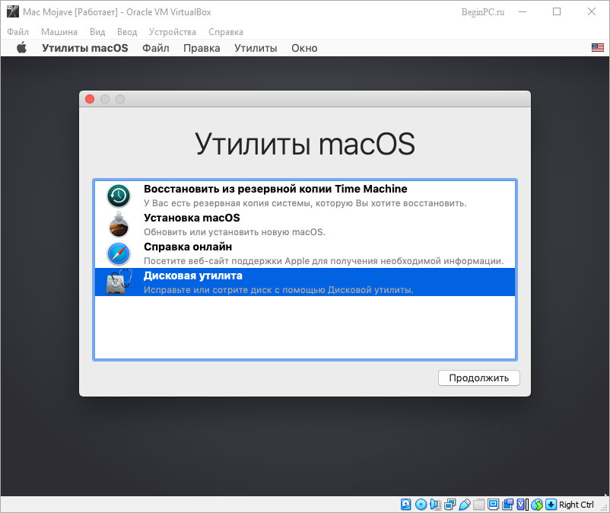Click the macOS Mojave installer icon

tap(119, 225)
